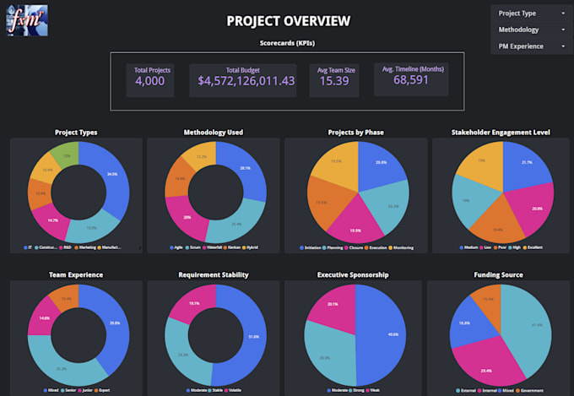Click the pink 14.6% slice in Team Experience
The height and width of the screenshot is (396, 574).
tap(42, 318)
